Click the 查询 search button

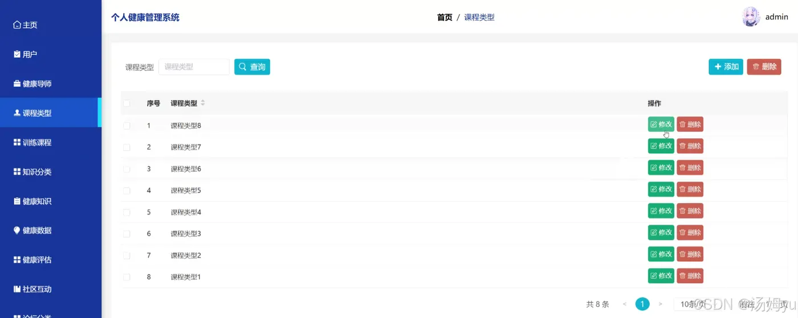tap(252, 67)
